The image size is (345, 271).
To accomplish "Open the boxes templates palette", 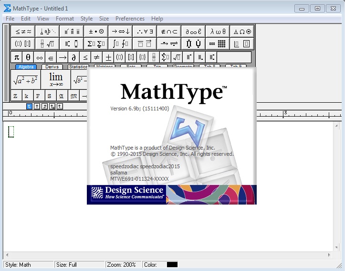I will (242, 43).
